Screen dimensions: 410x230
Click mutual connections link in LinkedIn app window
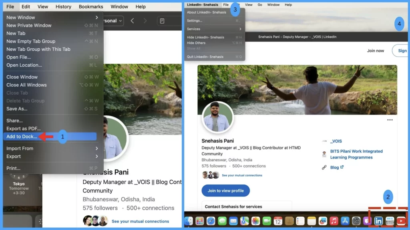[242, 175]
